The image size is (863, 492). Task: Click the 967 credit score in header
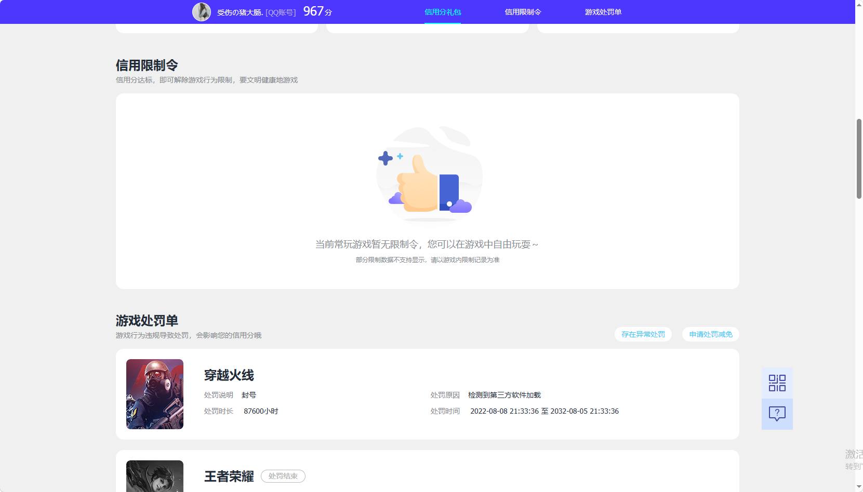[x=313, y=11]
